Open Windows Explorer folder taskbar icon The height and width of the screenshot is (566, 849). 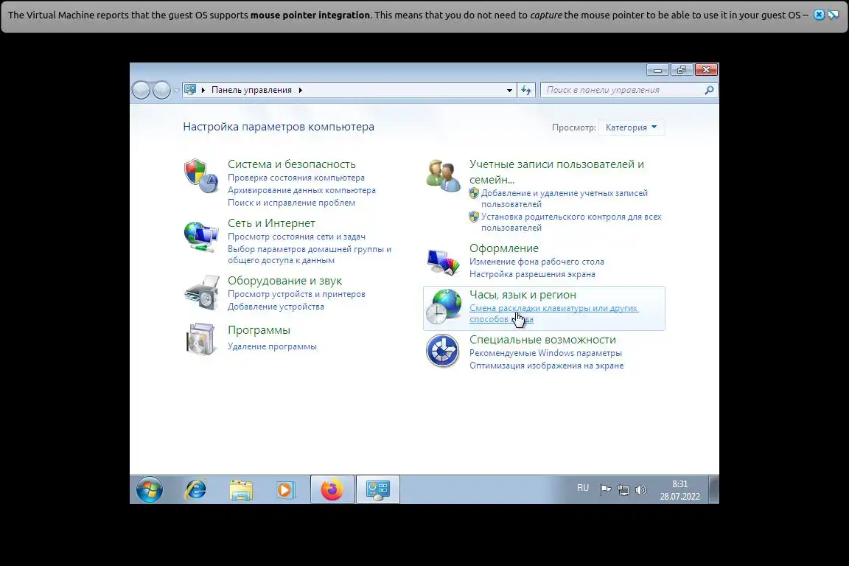241,490
